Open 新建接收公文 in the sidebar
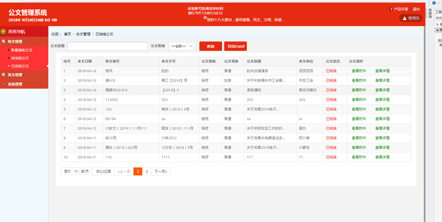Screen dimensions: 442x222 [22, 50]
